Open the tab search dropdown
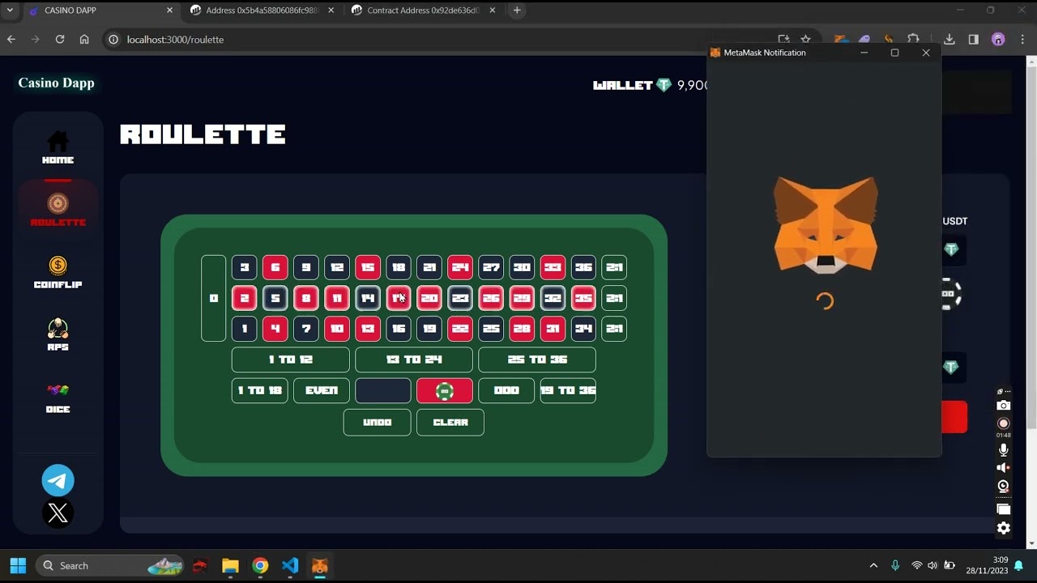This screenshot has height=583, width=1037. click(10, 11)
